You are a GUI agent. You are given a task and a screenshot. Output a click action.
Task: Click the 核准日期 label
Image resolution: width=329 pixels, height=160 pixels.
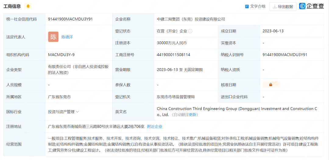click(x=228, y=85)
